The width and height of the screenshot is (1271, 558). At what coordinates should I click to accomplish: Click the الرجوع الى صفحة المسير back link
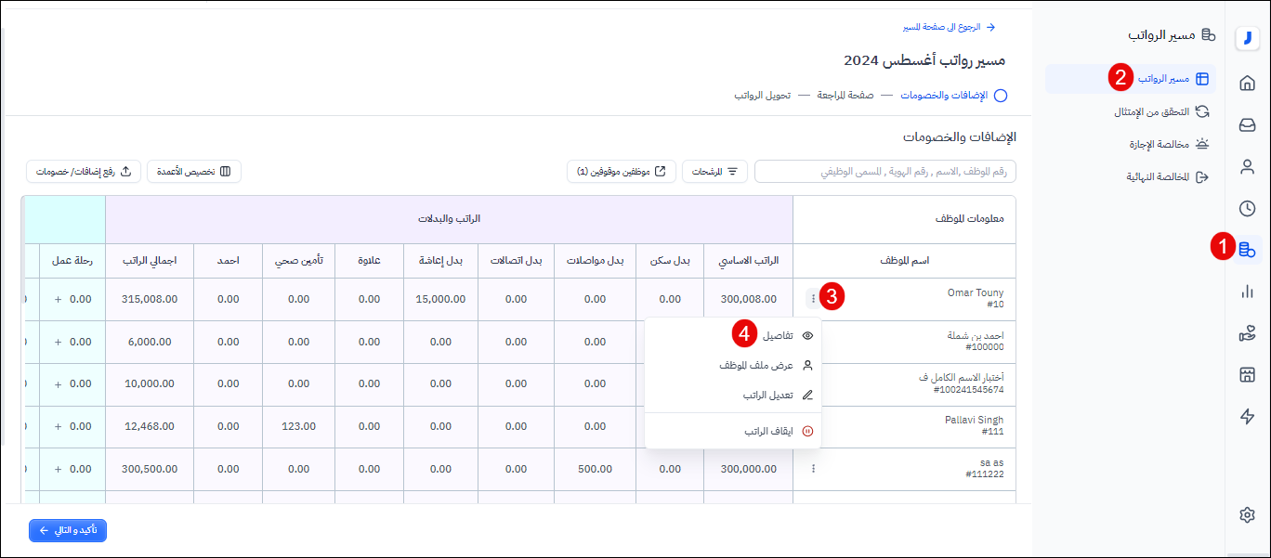(948, 28)
